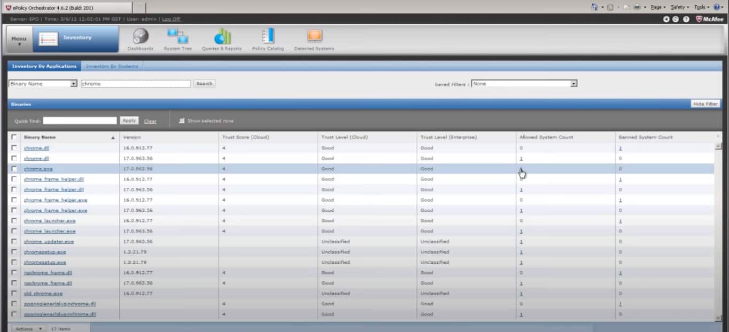This screenshot has width=729, height=332.
Task: Check box for first chrome.dll row
Action: [x=14, y=148]
